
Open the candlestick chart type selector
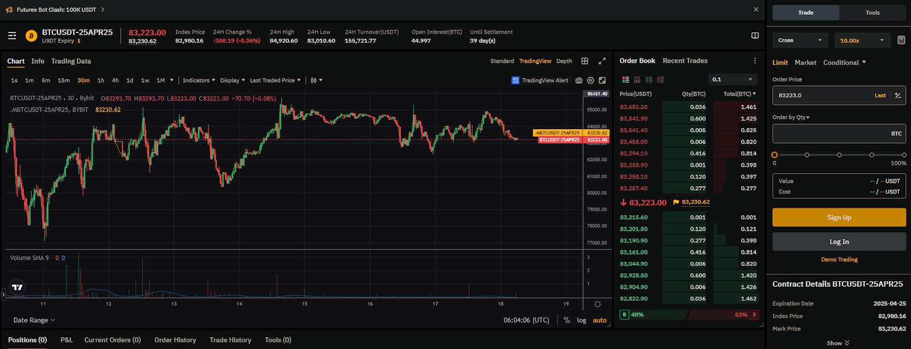pyautogui.click(x=316, y=80)
